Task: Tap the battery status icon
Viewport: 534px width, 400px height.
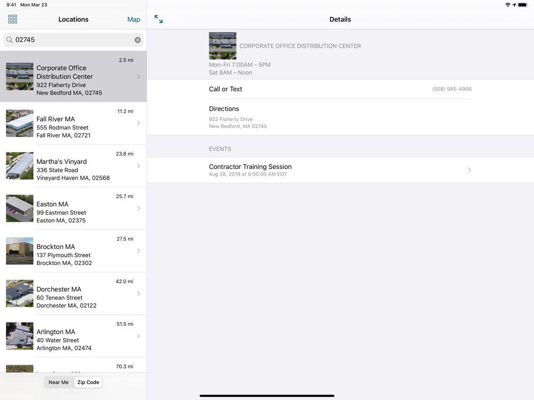Action: (x=523, y=5)
